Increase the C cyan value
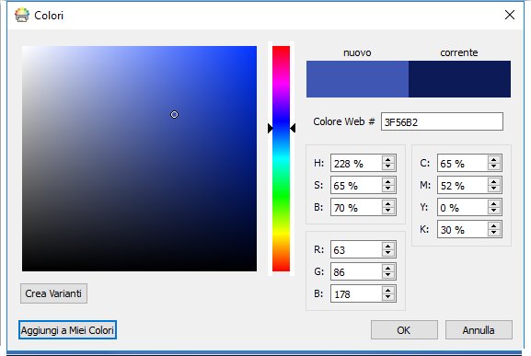The image size is (531, 356). tap(494, 159)
